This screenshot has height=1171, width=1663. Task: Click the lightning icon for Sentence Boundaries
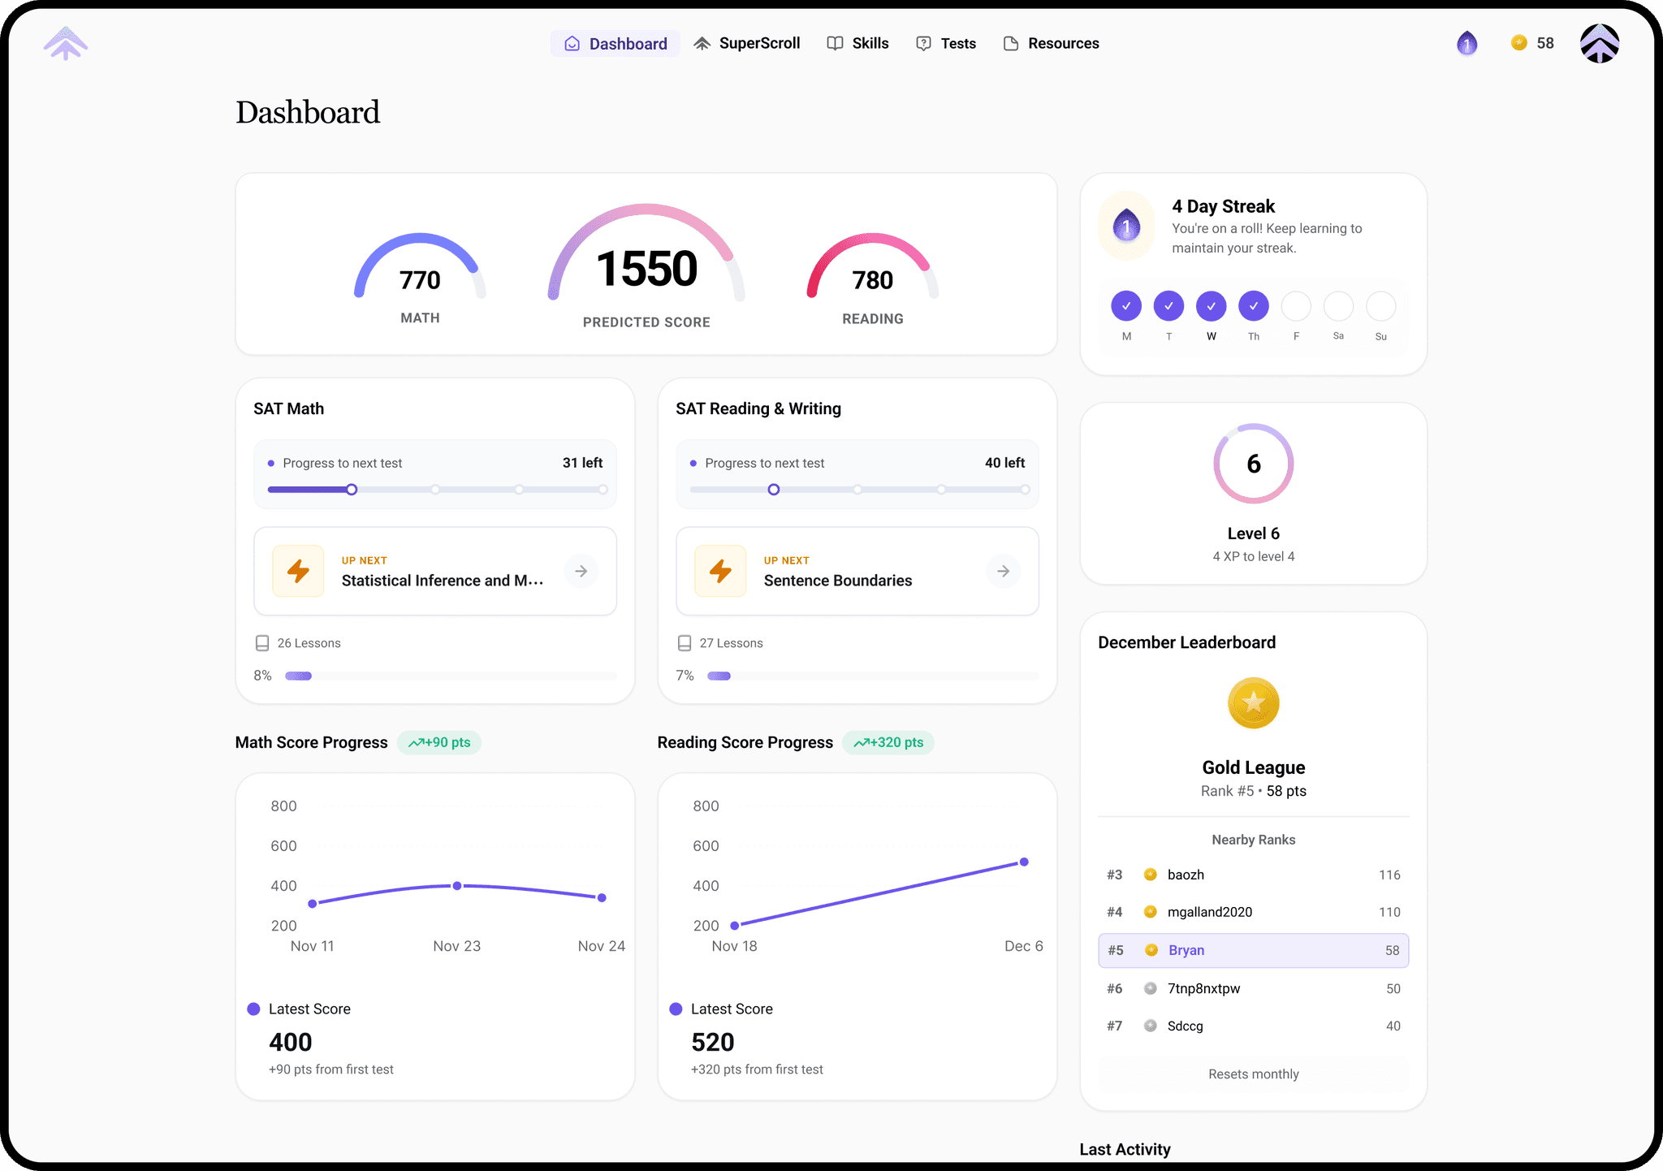(x=720, y=571)
